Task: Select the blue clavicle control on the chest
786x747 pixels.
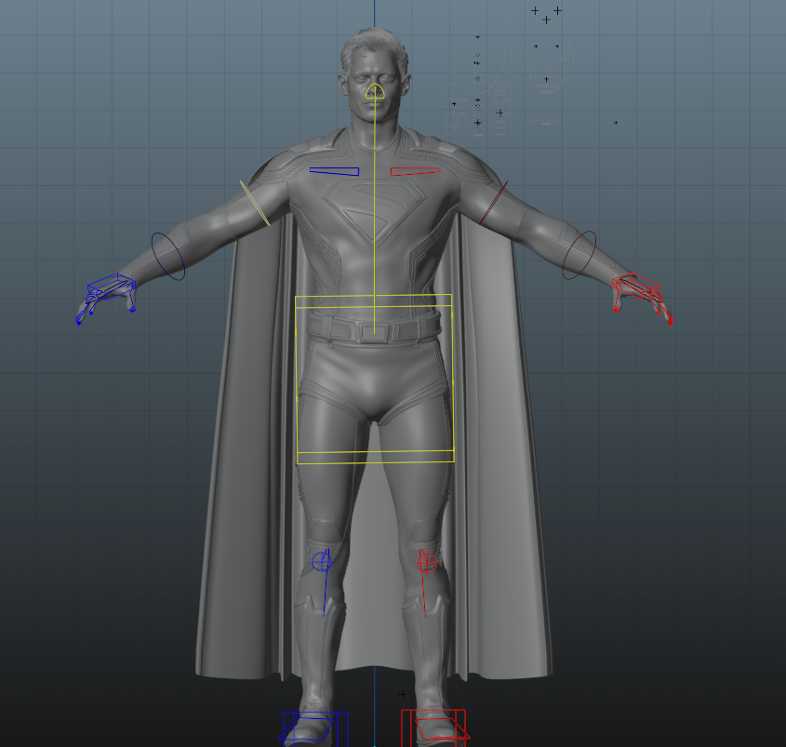Action: [x=334, y=173]
